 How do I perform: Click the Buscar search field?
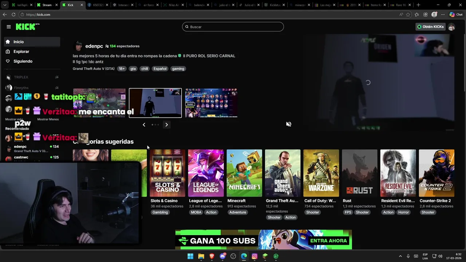click(233, 27)
